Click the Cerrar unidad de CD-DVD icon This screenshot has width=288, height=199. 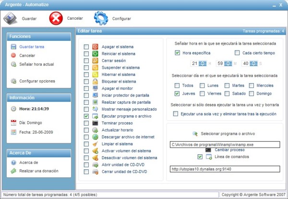tap(95, 172)
